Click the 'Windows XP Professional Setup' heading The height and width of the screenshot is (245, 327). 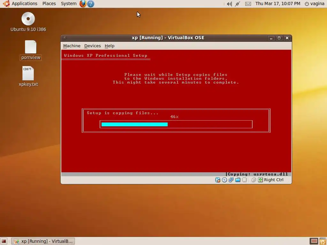pyautogui.click(x=105, y=56)
